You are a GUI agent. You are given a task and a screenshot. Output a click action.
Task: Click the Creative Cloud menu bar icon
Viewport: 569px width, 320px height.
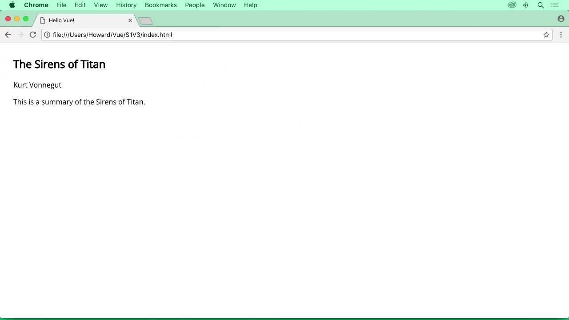(x=512, y=5)
